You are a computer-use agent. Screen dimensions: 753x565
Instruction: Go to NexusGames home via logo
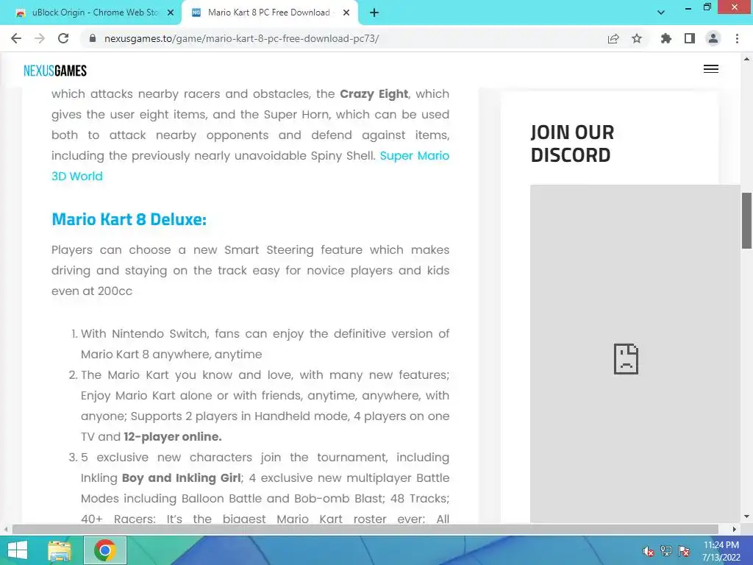click(55, 71)
